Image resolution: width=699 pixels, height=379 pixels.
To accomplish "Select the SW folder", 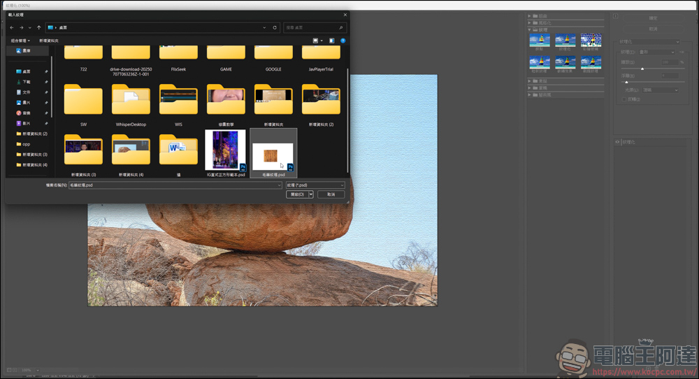I will coord(83,105).
